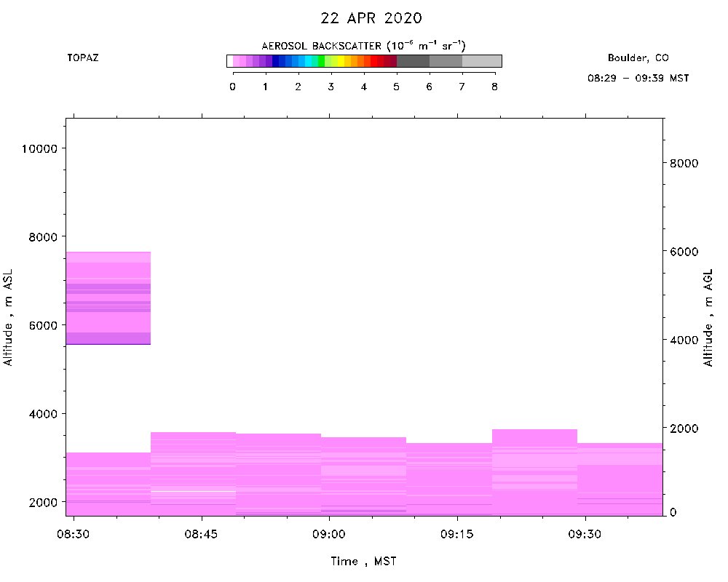Click the left axis label '6000'
The image size is (728, 582).
tap(43, 325)
